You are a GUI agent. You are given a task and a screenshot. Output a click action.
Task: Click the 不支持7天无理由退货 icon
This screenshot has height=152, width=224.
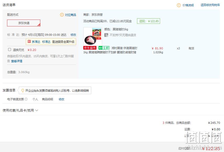pyautogui.click(x=106, y=35)
